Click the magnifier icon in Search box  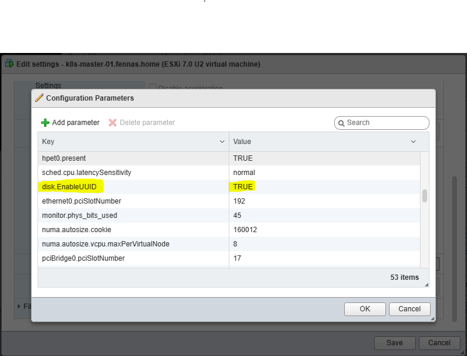341,123
